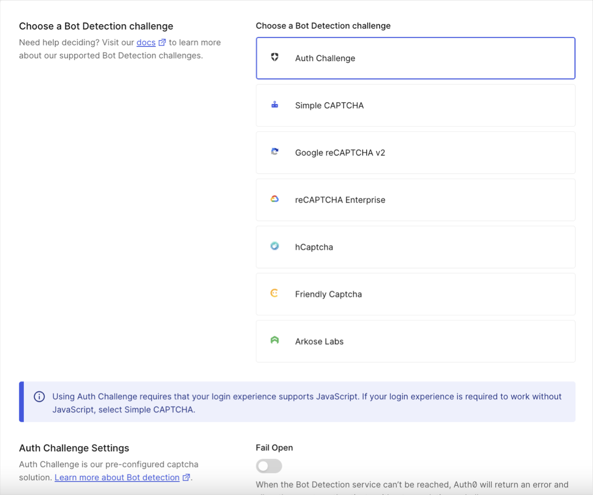Click the Arkose Labs logo icon
593x495 pixels.
tap(275, 340)
